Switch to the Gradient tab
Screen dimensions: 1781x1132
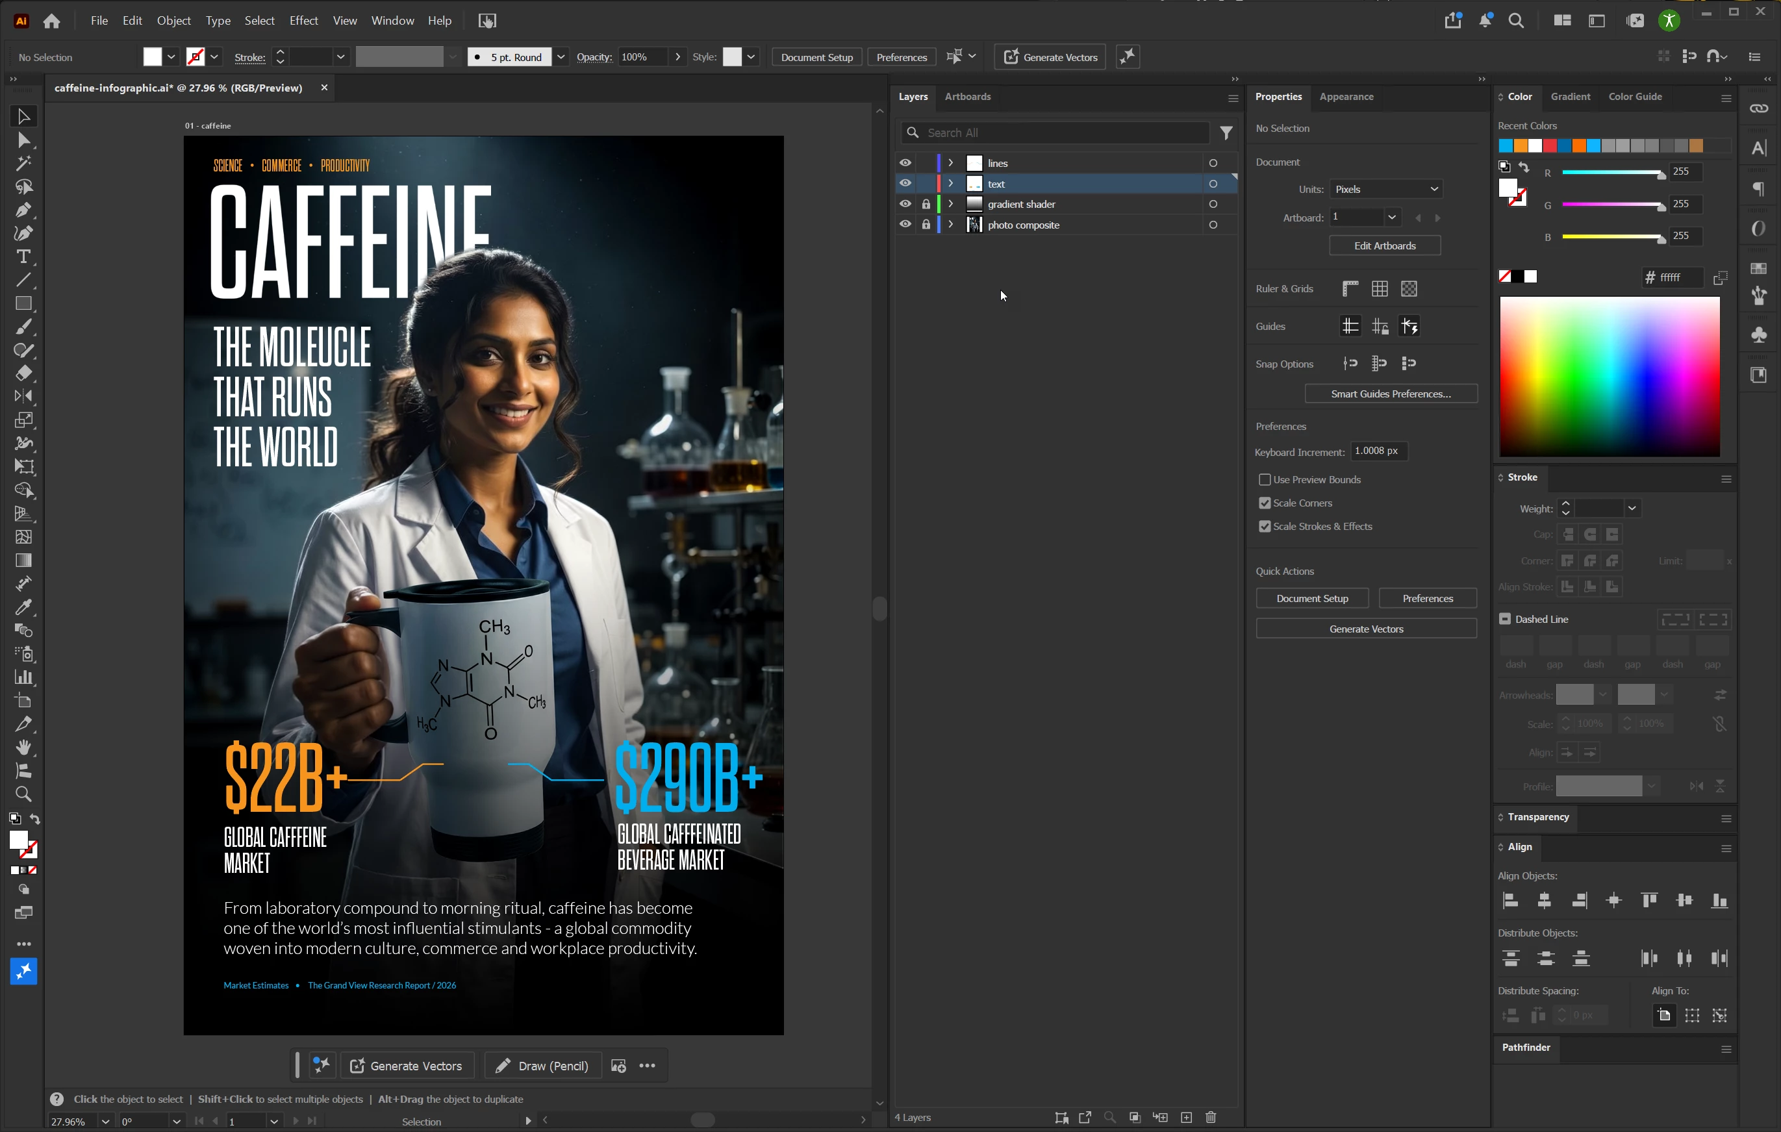[1570, 97]
